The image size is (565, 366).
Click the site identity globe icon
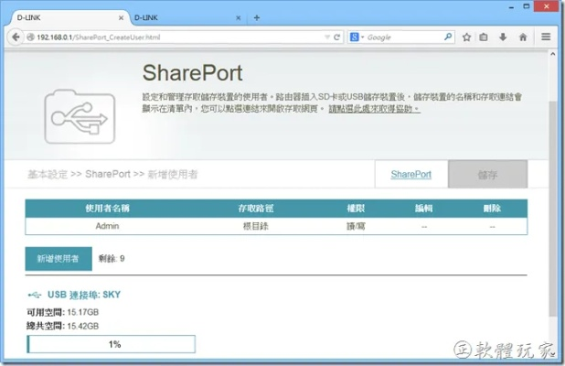(x=31, y=37)
